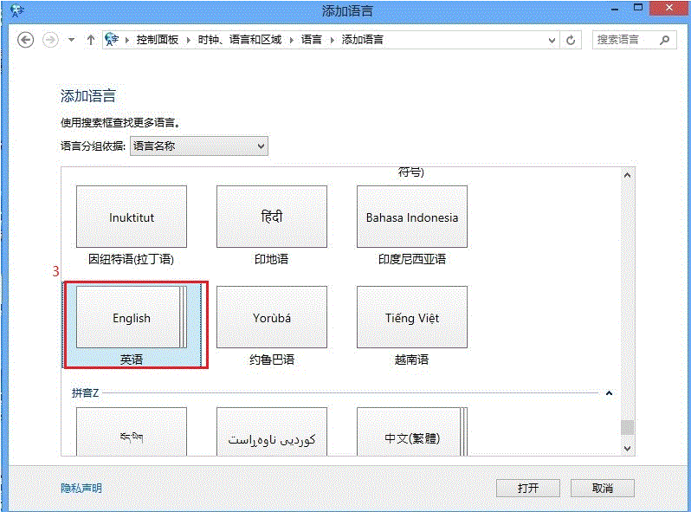Open the 隐私声明 link

tap(81, 489)
